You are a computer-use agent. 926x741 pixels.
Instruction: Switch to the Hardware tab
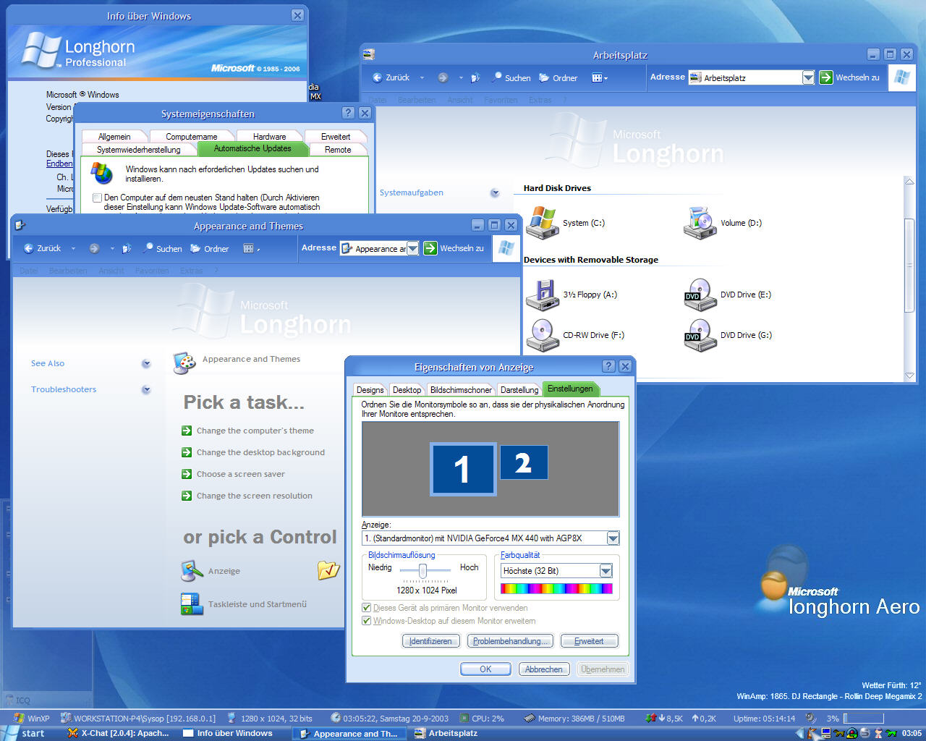[269, 136]
